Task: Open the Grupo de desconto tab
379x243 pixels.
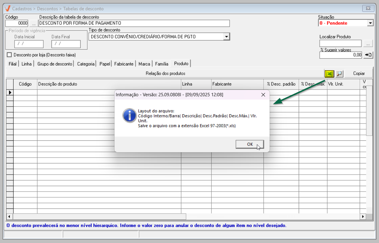Action: click(55, 64)
